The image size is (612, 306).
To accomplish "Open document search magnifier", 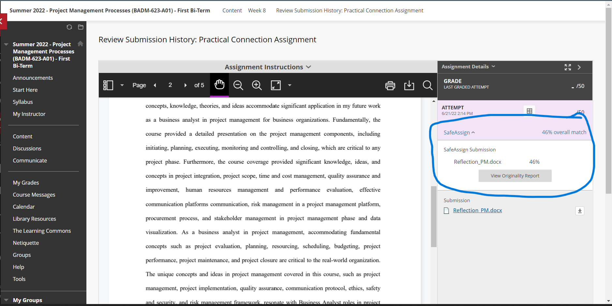I will click(427, 85).
